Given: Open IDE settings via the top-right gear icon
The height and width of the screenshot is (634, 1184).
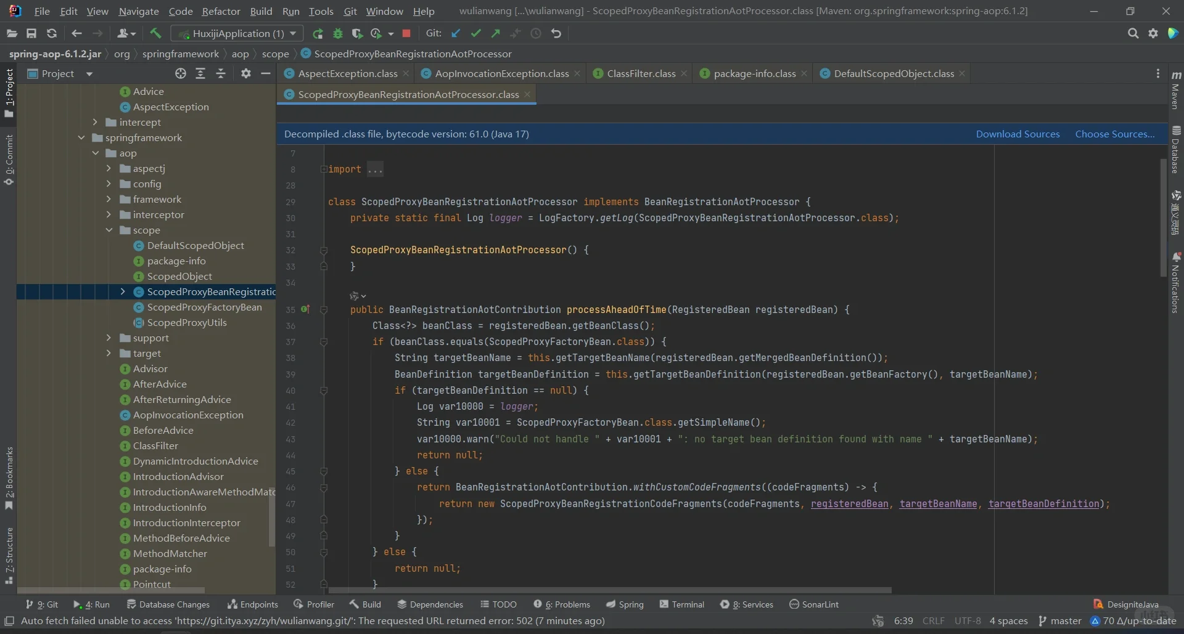Looking at the screenshot, I should (x=1153, y=33).
